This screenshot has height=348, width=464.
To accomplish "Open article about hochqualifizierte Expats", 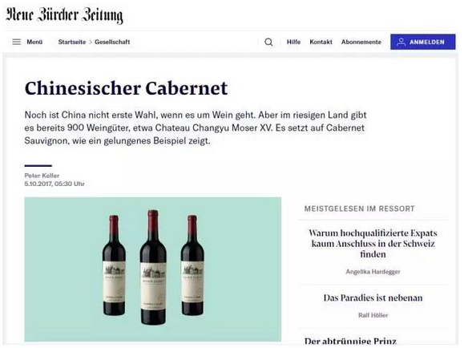I will 373,244.
